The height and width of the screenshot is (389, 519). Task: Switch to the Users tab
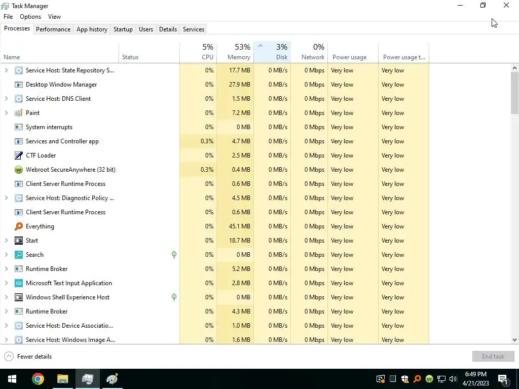[x=146, y=29]
